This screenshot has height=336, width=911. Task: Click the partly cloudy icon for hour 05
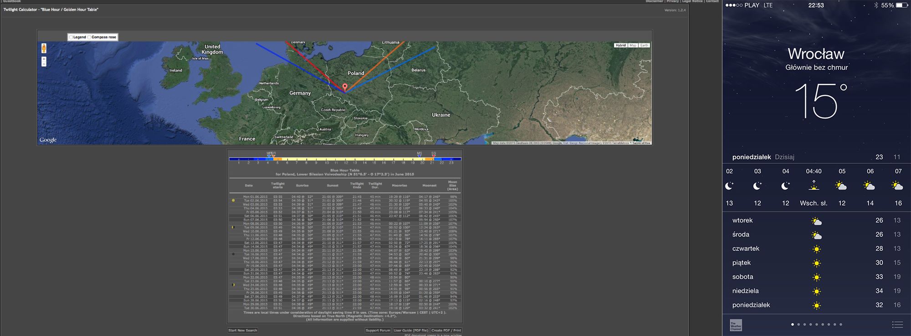(x=841, y=186)
